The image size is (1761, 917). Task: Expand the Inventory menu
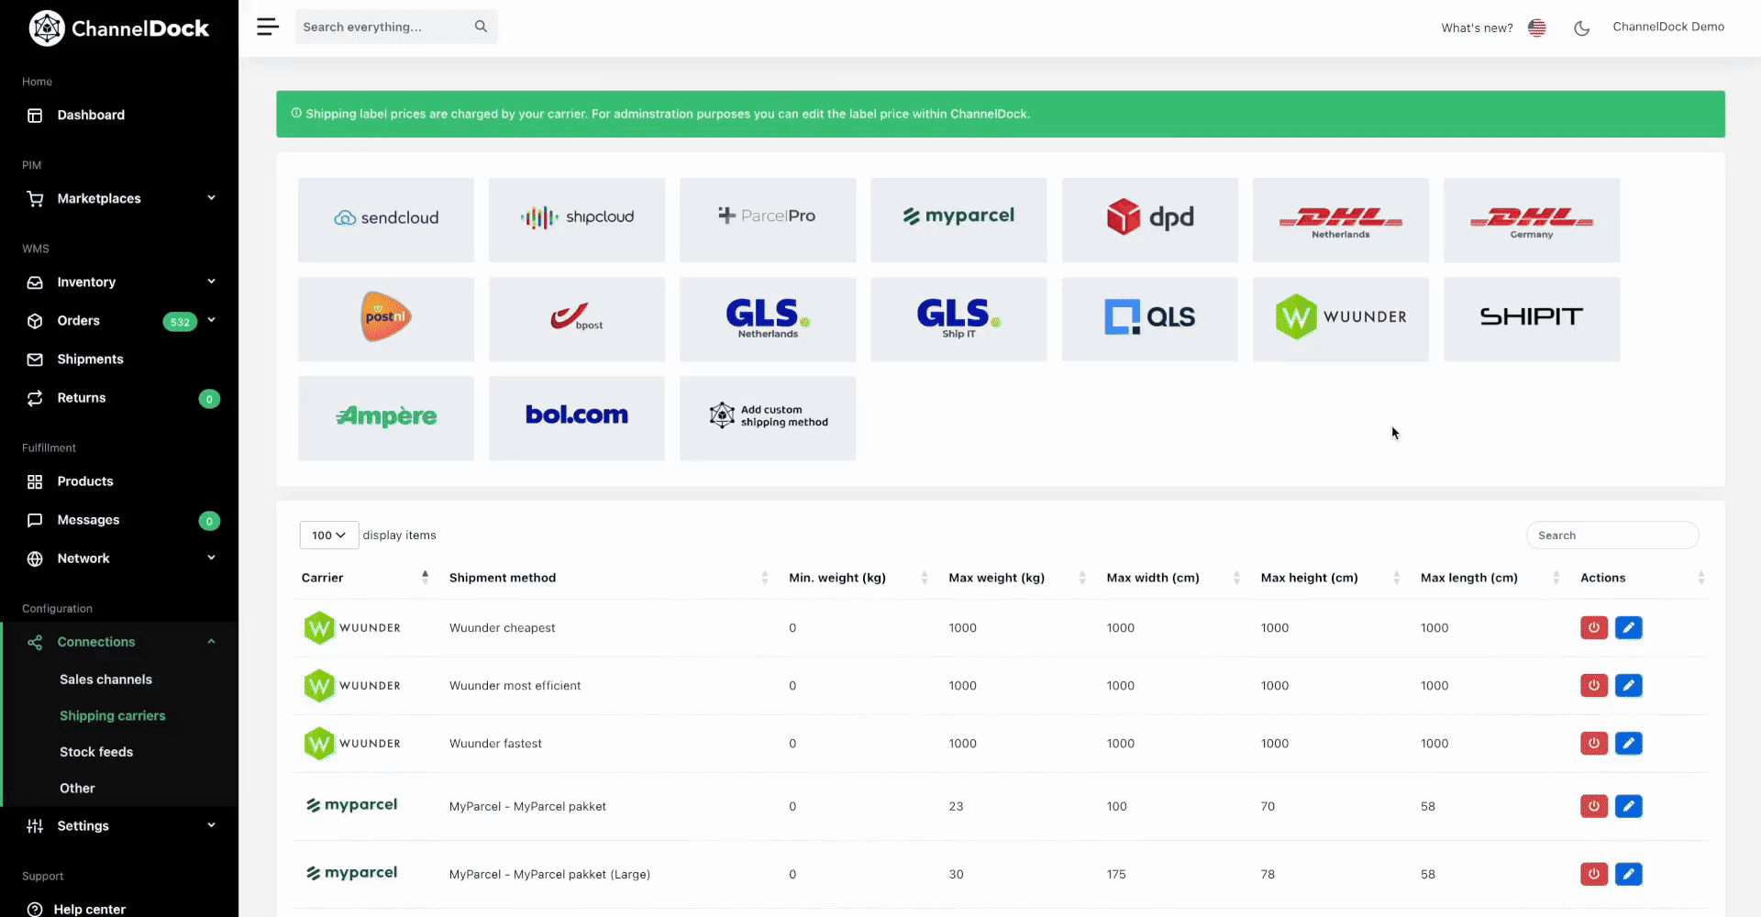click(119, 282)
